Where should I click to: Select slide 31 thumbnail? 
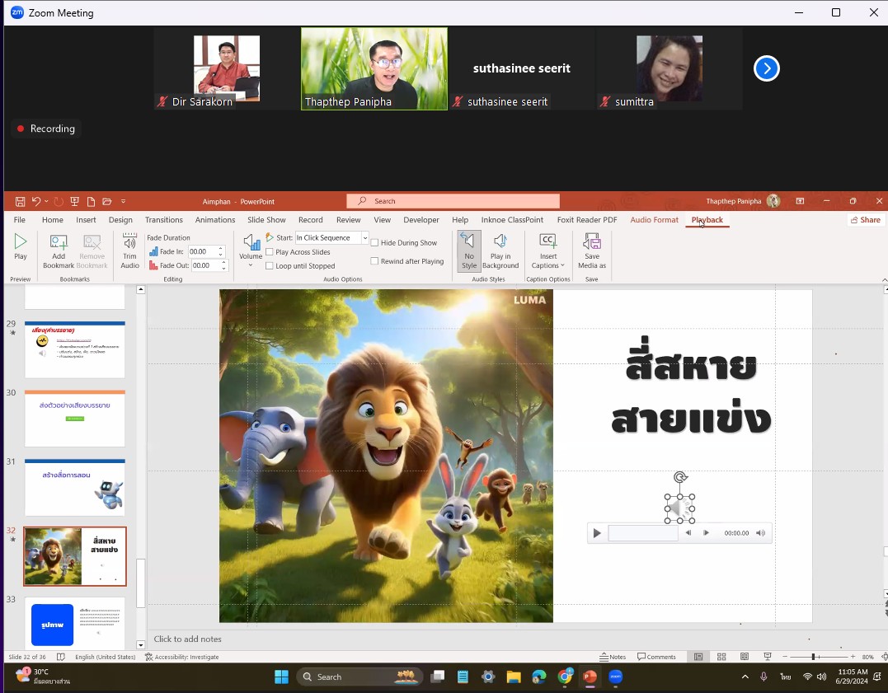pos(75,488)
